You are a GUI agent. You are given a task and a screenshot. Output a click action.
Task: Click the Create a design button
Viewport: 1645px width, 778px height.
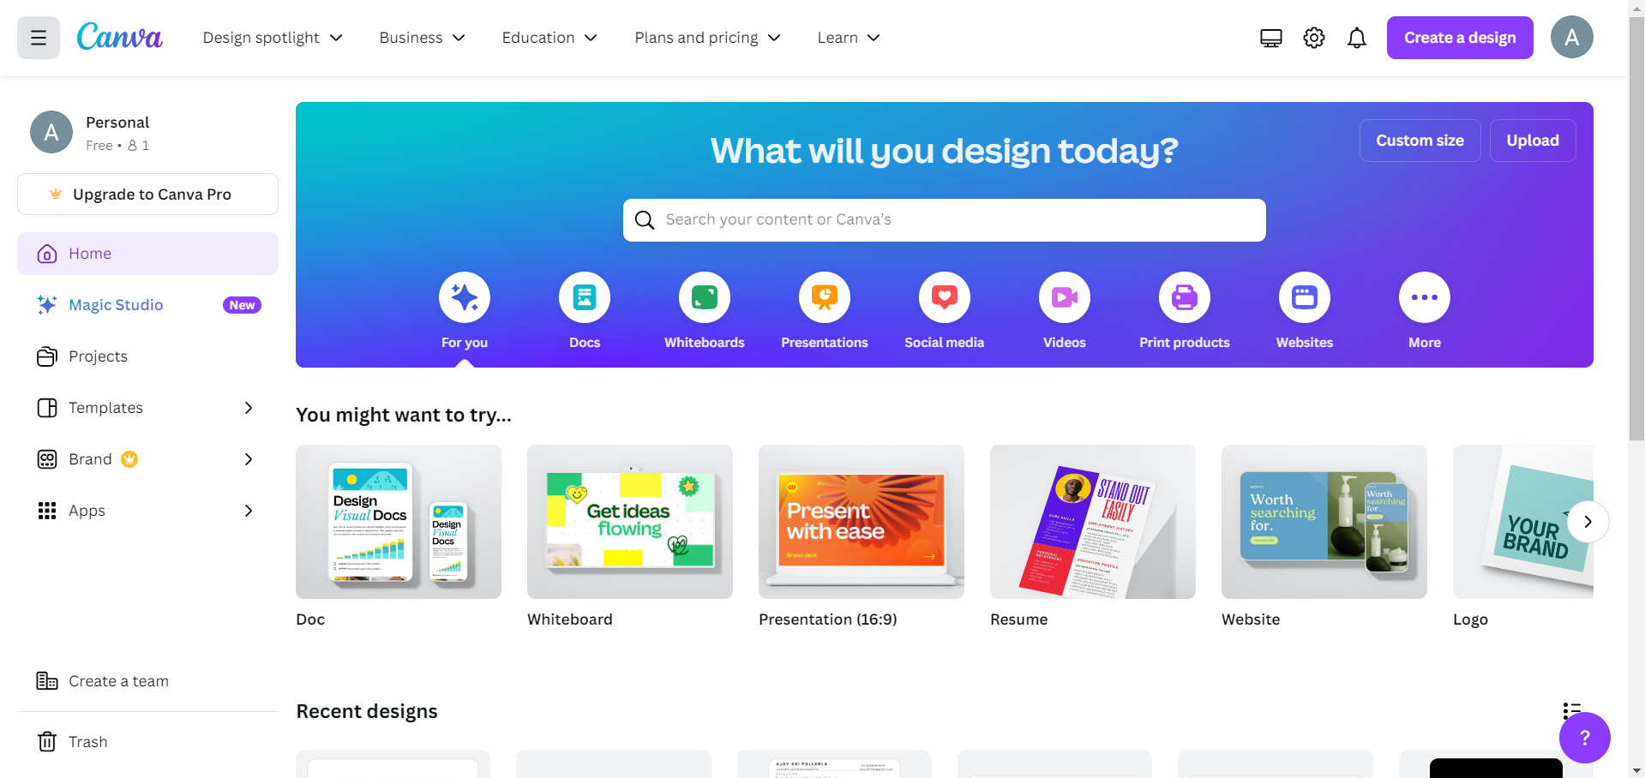(1459, 38)
